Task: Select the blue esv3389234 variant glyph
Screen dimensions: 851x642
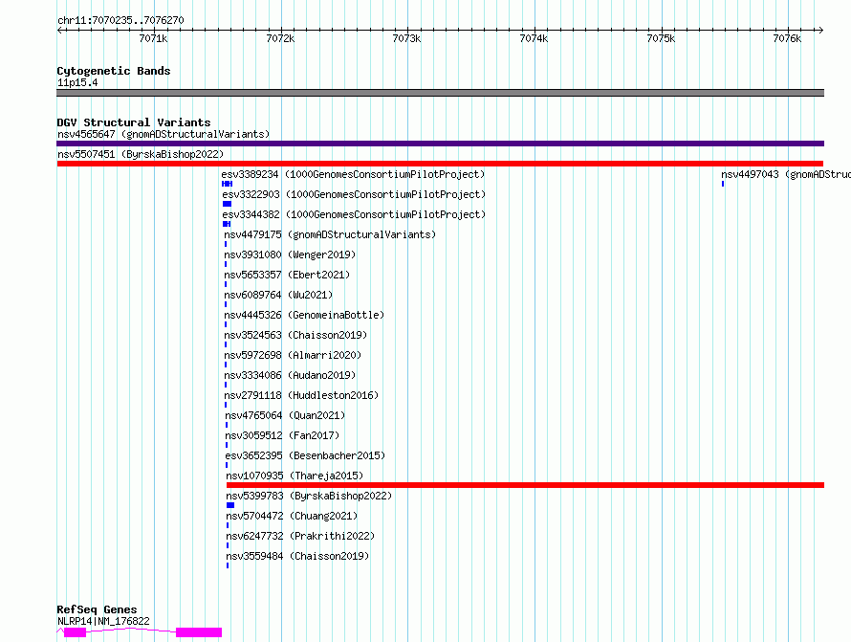Action: pos(227,184)
